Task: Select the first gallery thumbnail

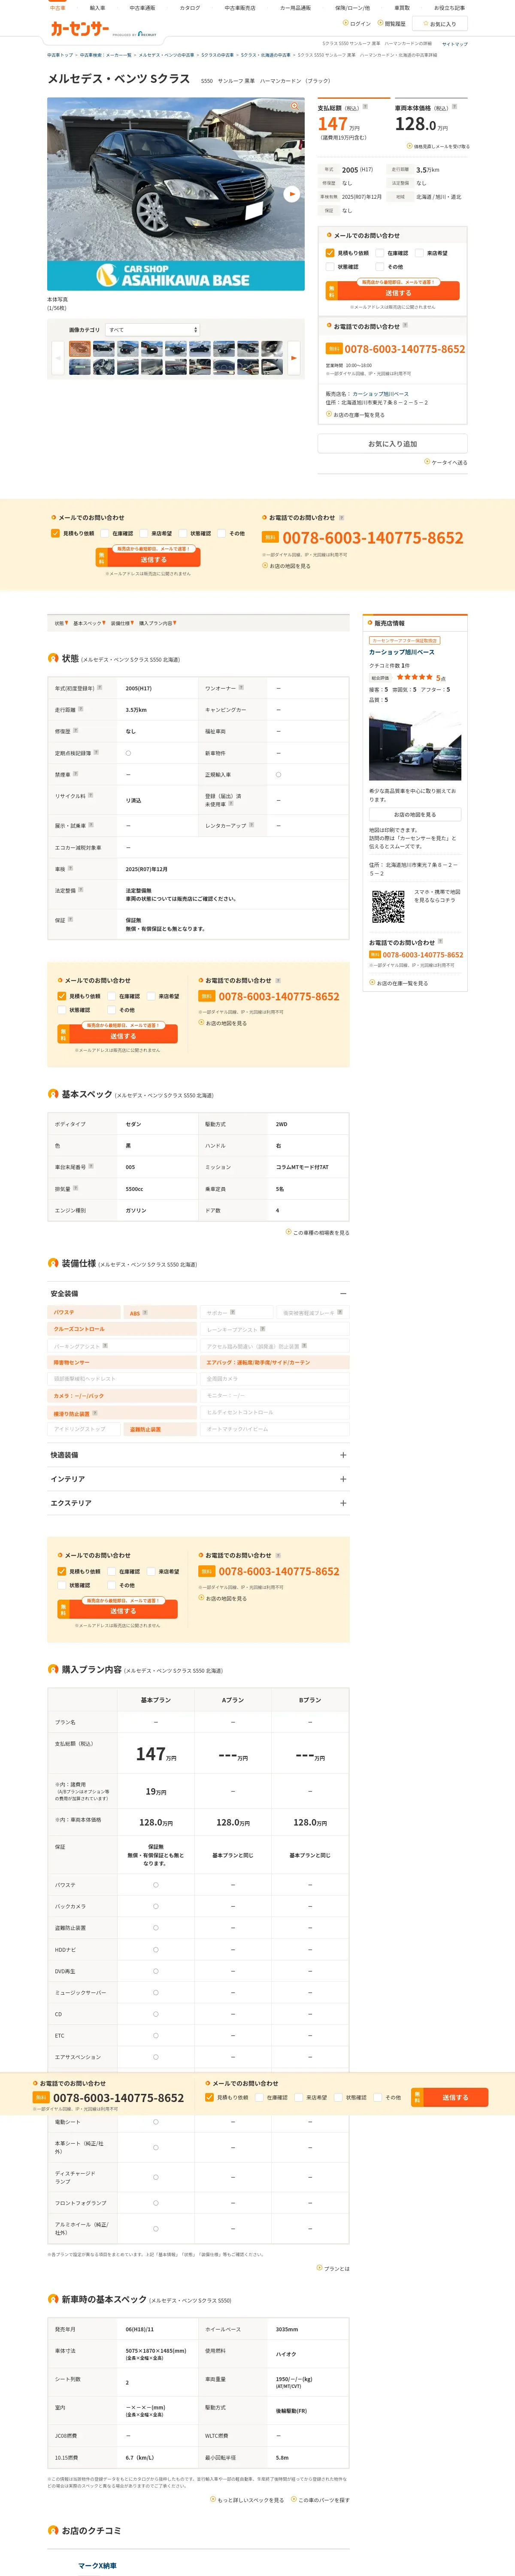Action: tap(79, 349)
